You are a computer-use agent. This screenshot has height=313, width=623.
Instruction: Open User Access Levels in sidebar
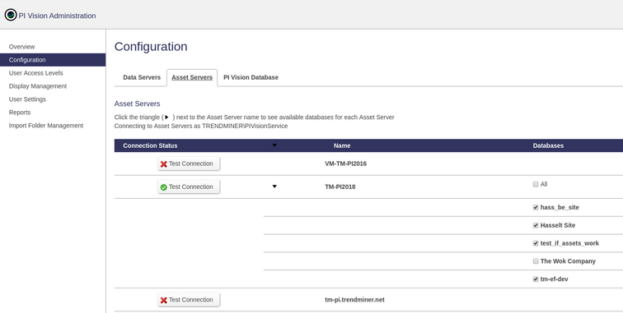coord(35,73)
